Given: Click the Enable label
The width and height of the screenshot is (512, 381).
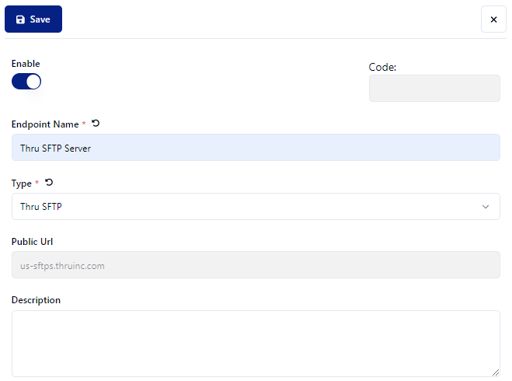Looking at the screenshot, I should point(26,64).
